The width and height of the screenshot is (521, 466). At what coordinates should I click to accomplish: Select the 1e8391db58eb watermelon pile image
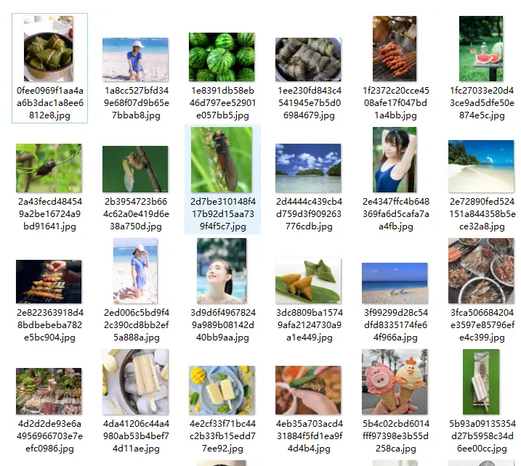(222, 57)
